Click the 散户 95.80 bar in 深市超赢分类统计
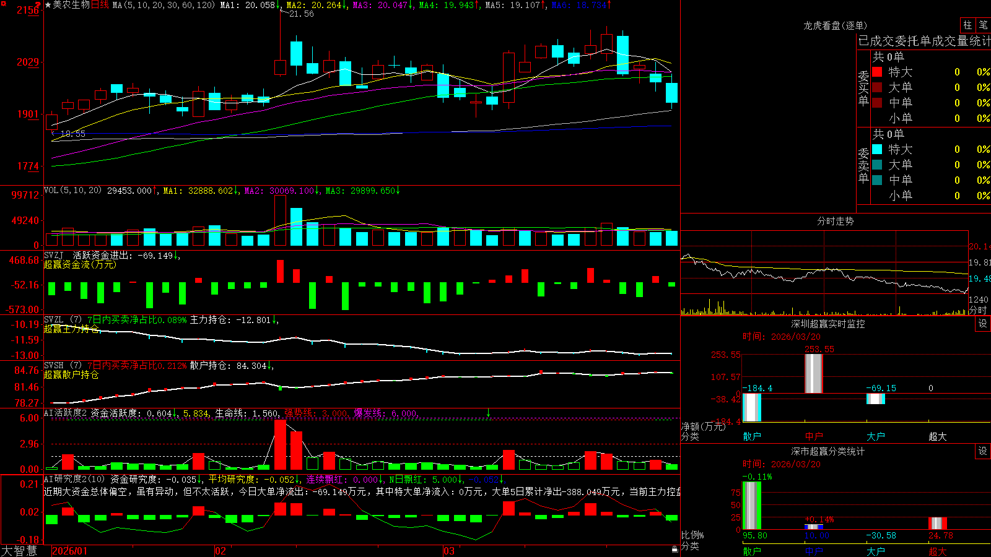Screen dimensions: 991x557 click(752, 505)
